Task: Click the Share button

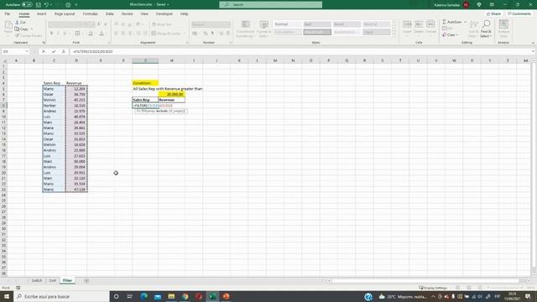Action: point(493,13)
